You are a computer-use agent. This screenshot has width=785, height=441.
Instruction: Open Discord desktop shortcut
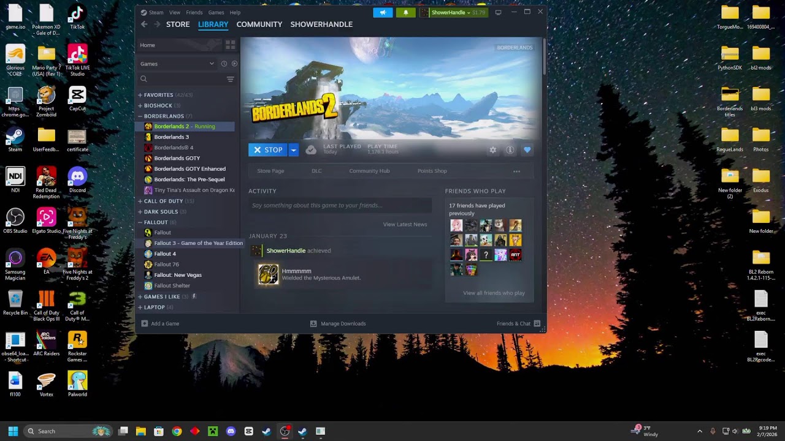pos(77,180)
